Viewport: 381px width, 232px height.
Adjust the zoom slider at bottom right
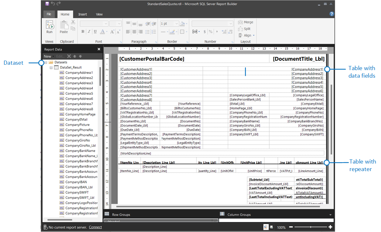310,227
